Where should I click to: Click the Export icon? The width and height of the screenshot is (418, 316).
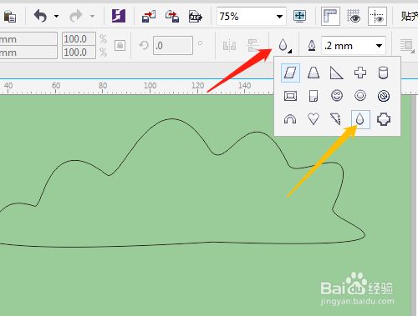172,17
